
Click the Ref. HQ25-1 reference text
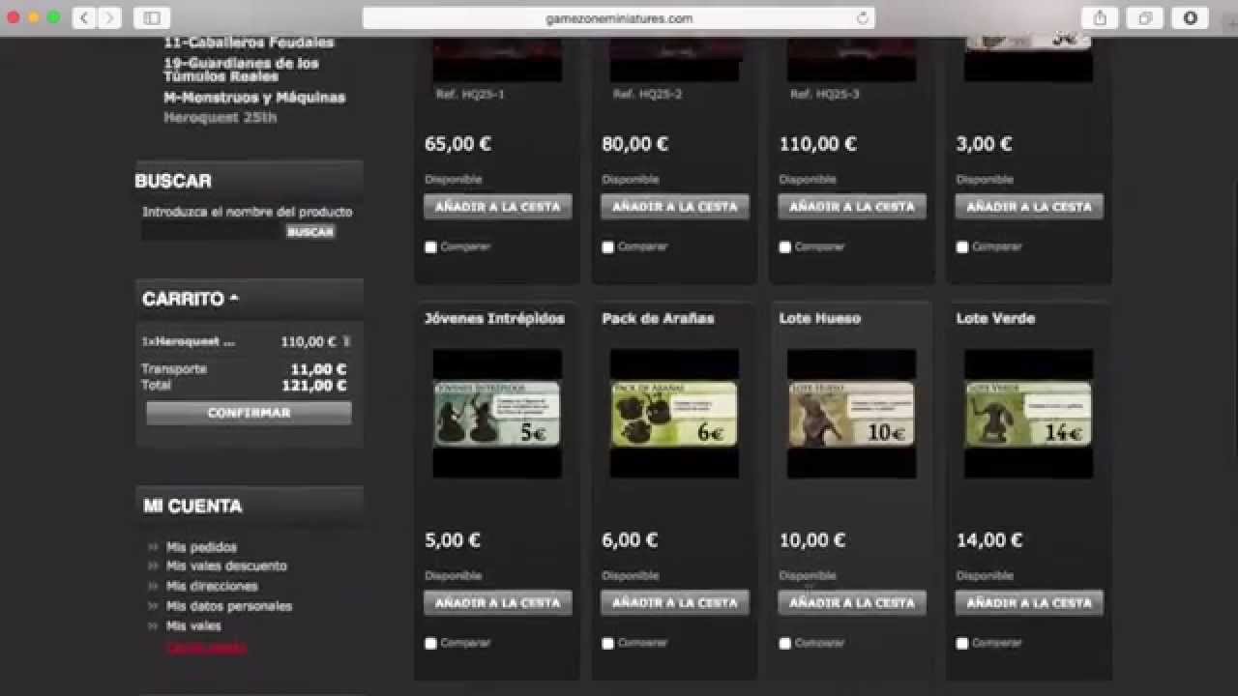coord(469,95)
